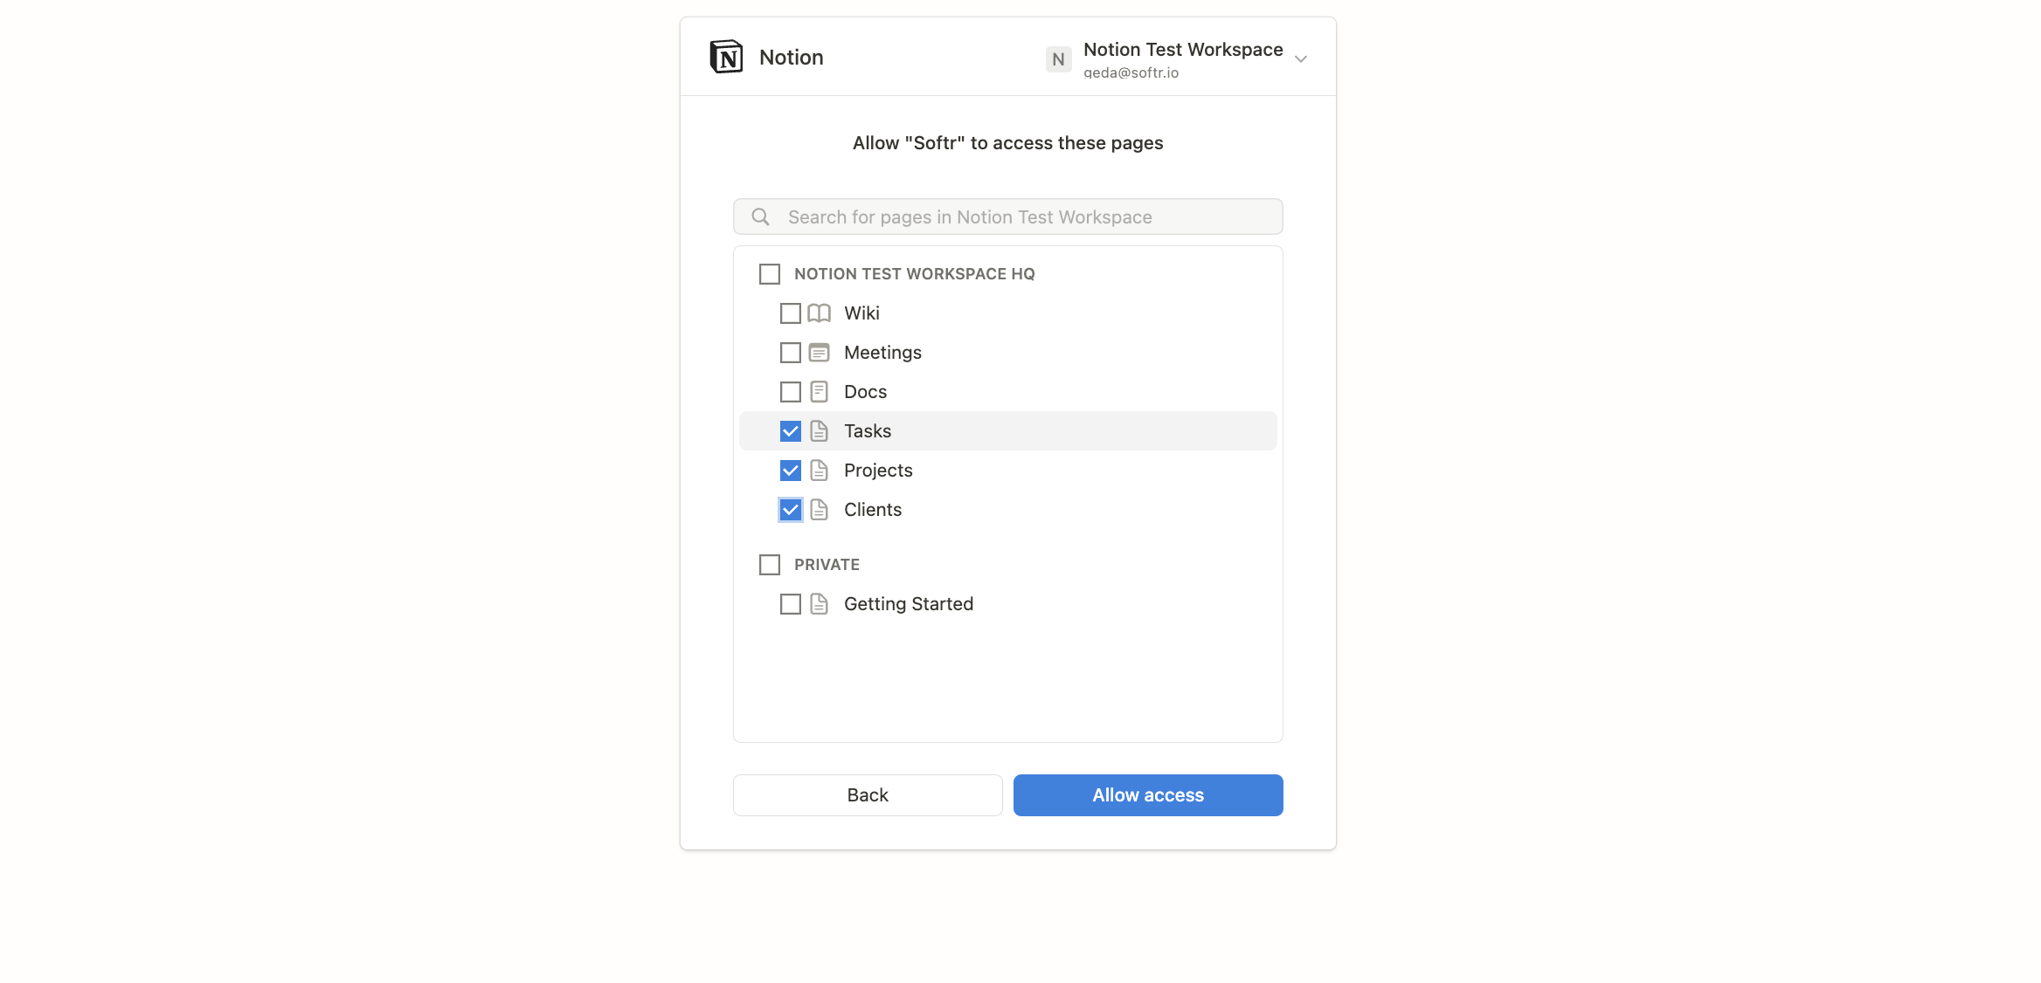Click the page icon next to Projects
Viewport: 2041px width, 983px height.
click(x=819, y=470)
